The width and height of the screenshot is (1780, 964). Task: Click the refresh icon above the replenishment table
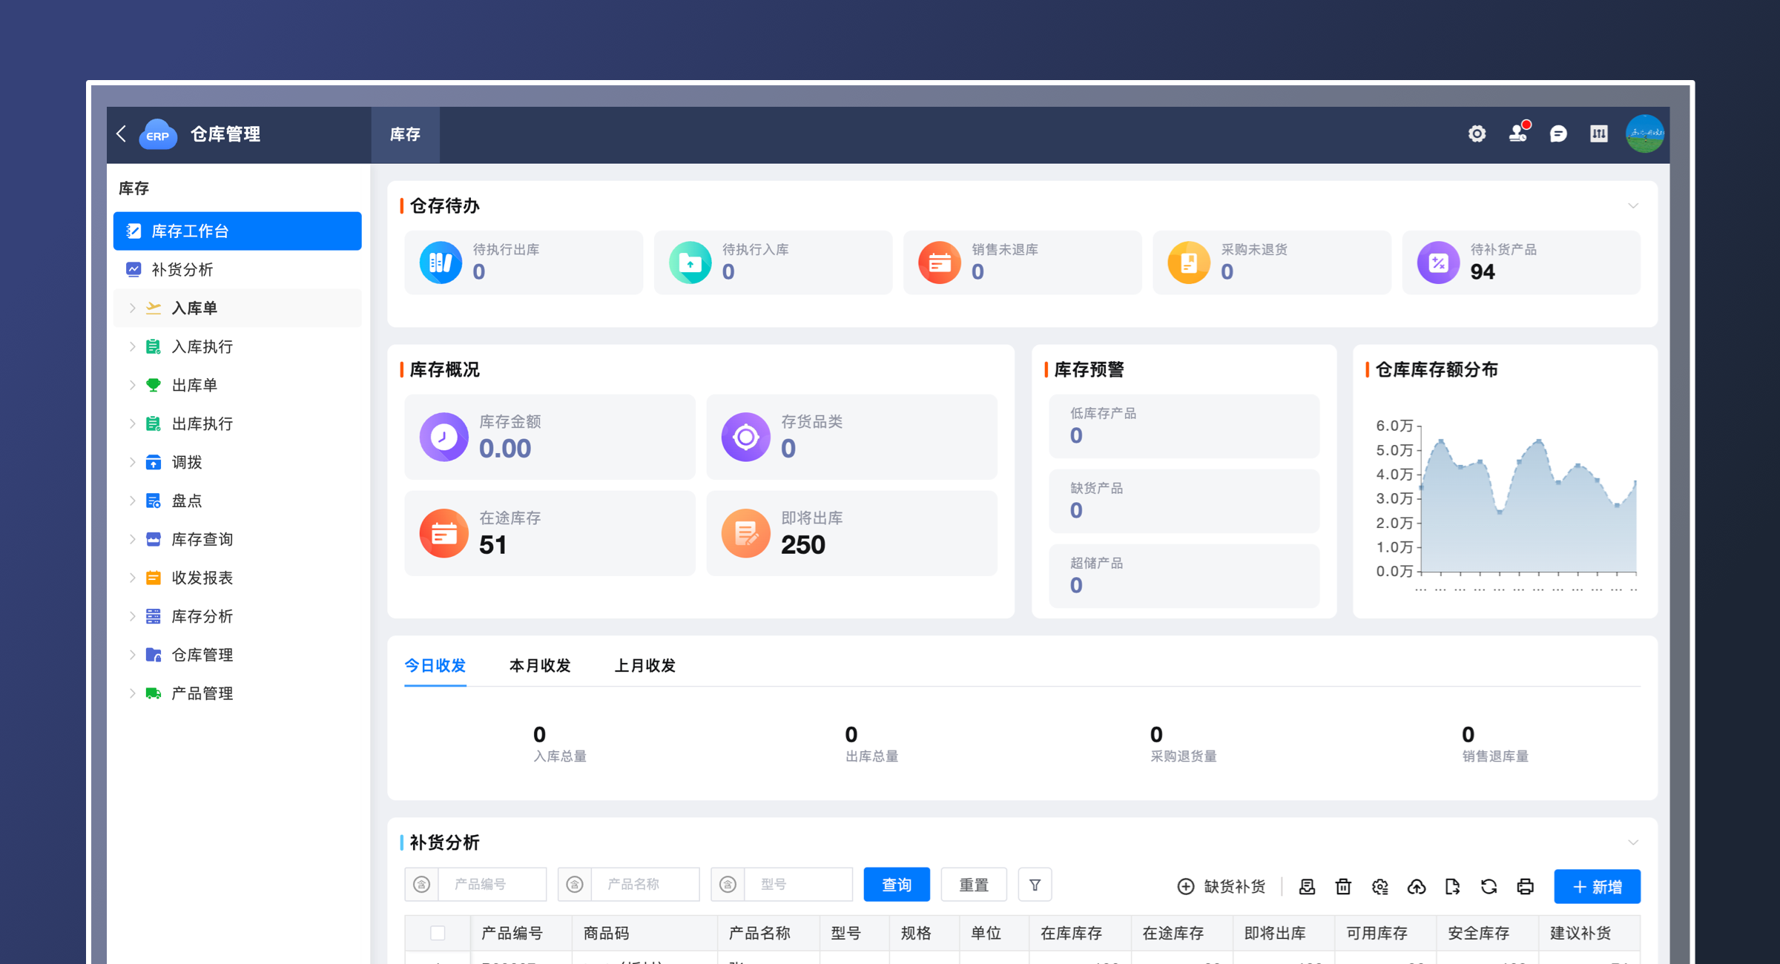pos(1489,886)
